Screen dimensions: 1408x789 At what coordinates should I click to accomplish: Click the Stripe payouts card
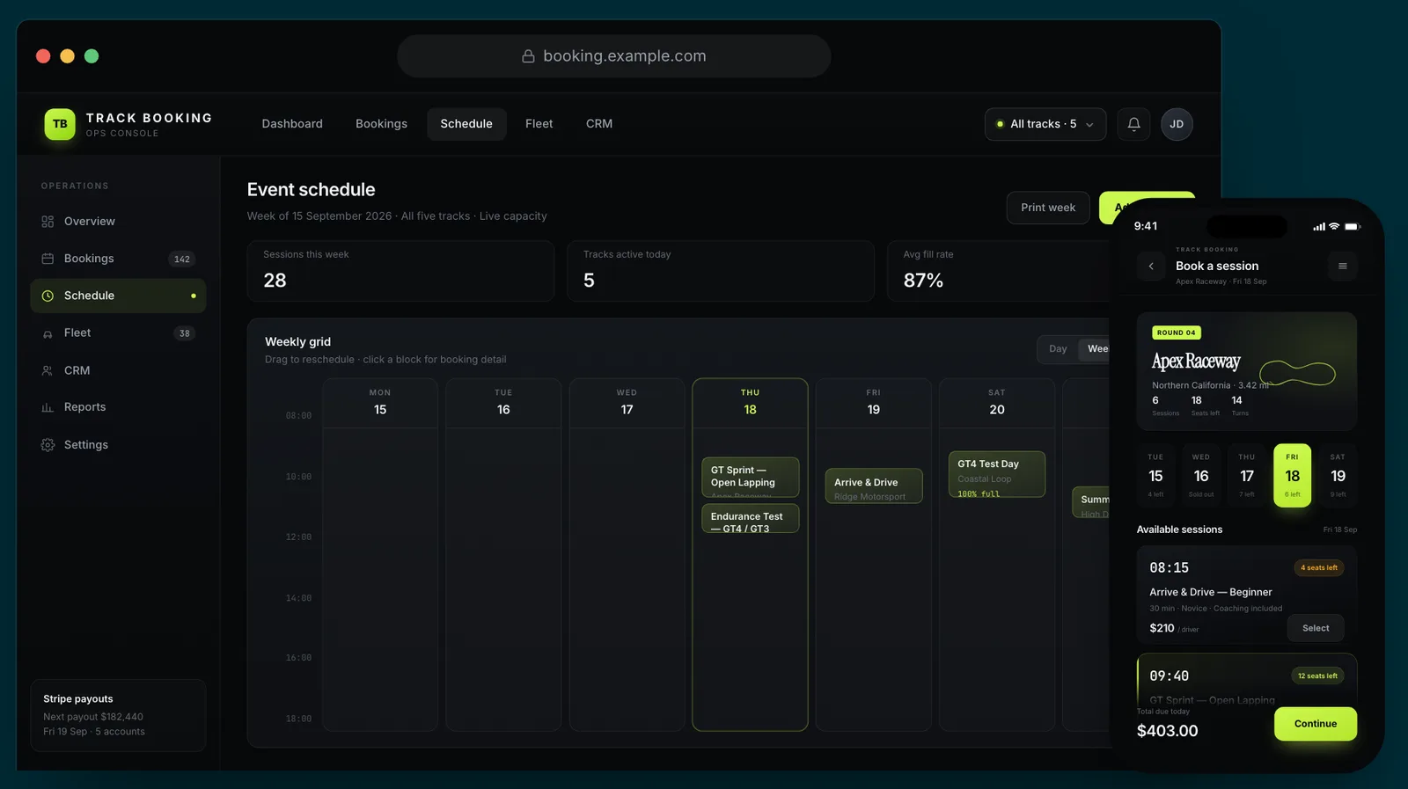click(118, 715)
